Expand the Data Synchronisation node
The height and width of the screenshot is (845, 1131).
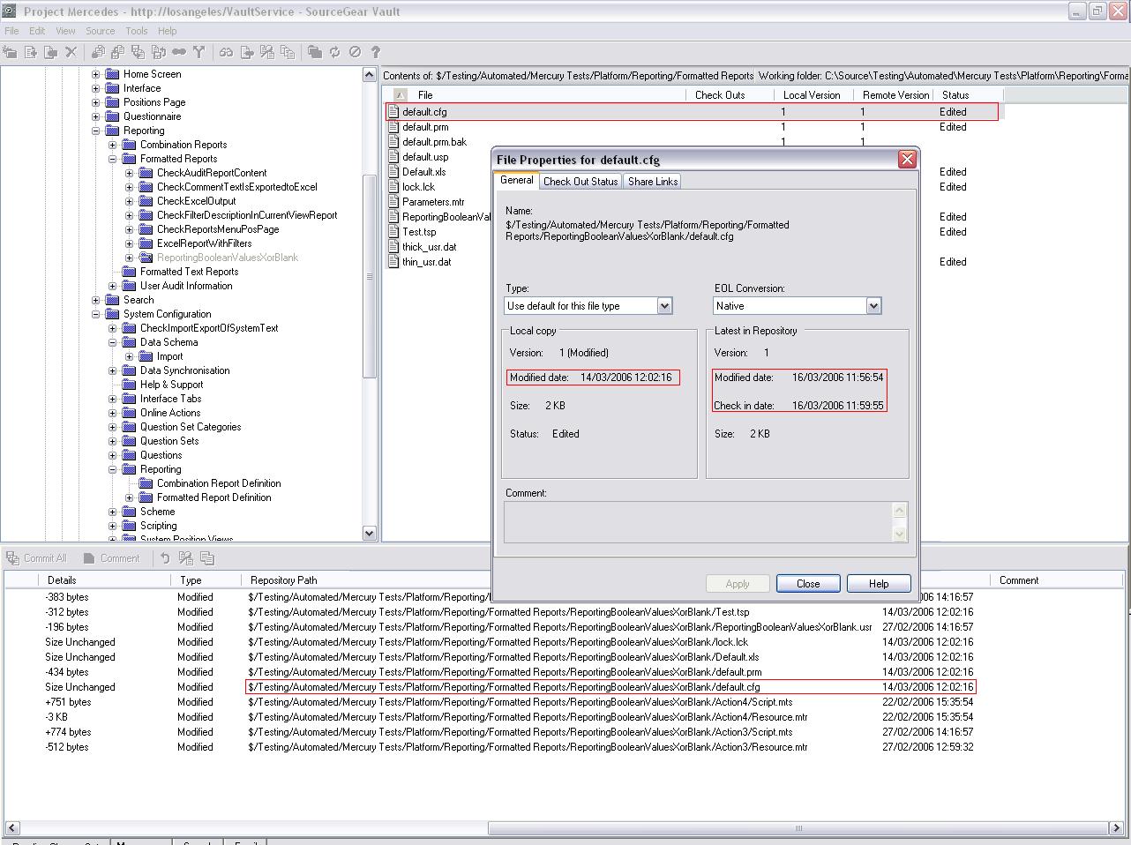(x=112, y=370)
